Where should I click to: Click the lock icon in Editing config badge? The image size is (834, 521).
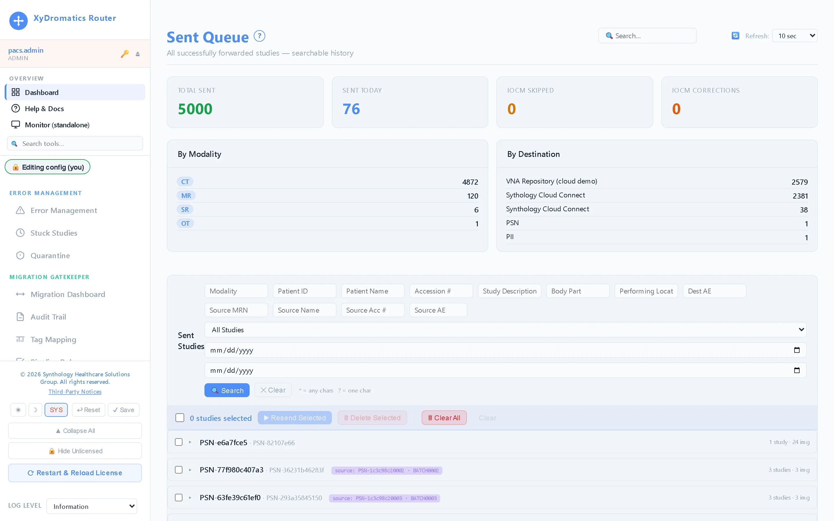(x=16, y=167)
